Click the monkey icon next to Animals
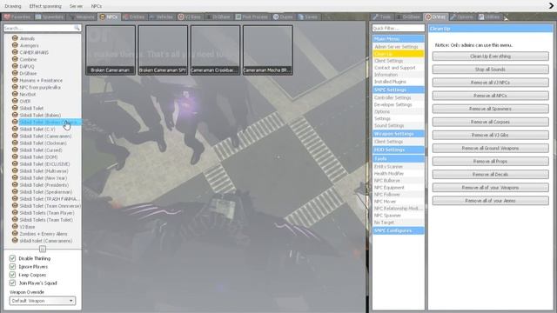Viewport: 557px width, 313px height. 15,38
